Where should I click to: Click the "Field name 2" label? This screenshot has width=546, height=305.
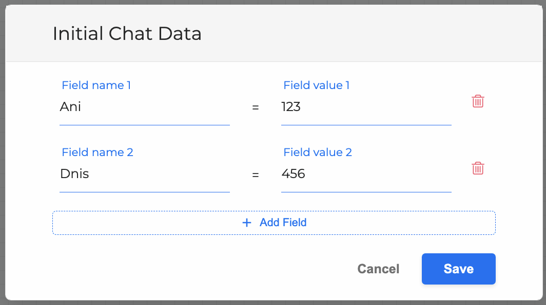tap(97, 152)
